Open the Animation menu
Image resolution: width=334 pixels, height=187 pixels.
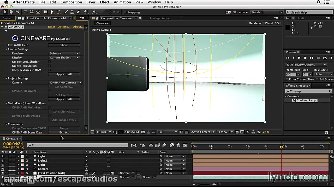[122, 2]
